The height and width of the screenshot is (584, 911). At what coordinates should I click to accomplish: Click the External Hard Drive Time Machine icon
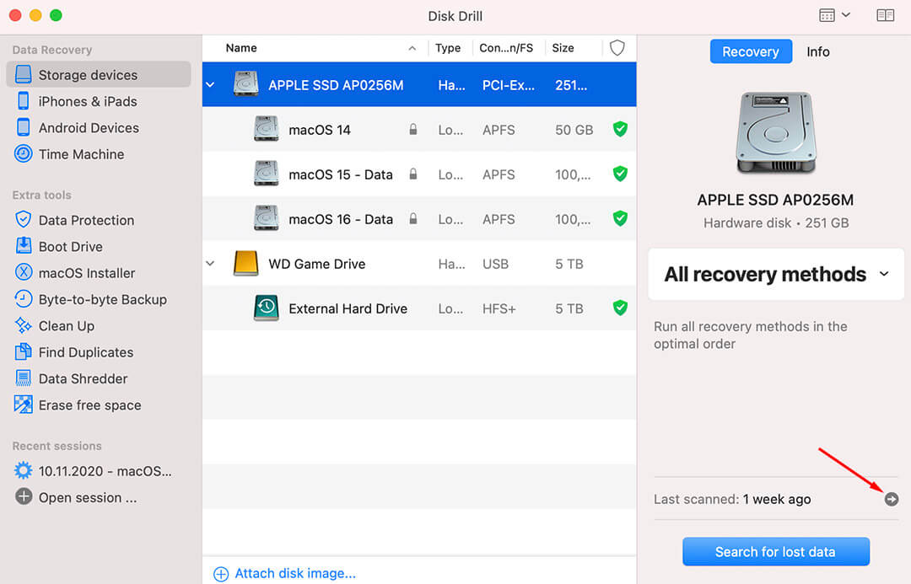click(x=266, y=308)
